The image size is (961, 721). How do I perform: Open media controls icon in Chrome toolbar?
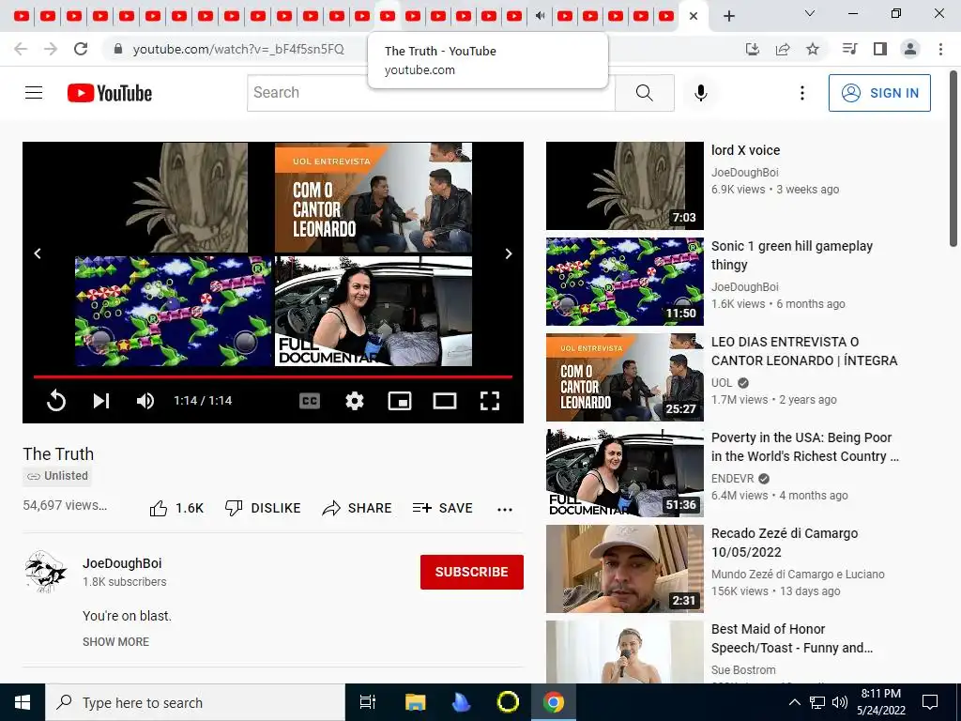click(x=849, y=49)
